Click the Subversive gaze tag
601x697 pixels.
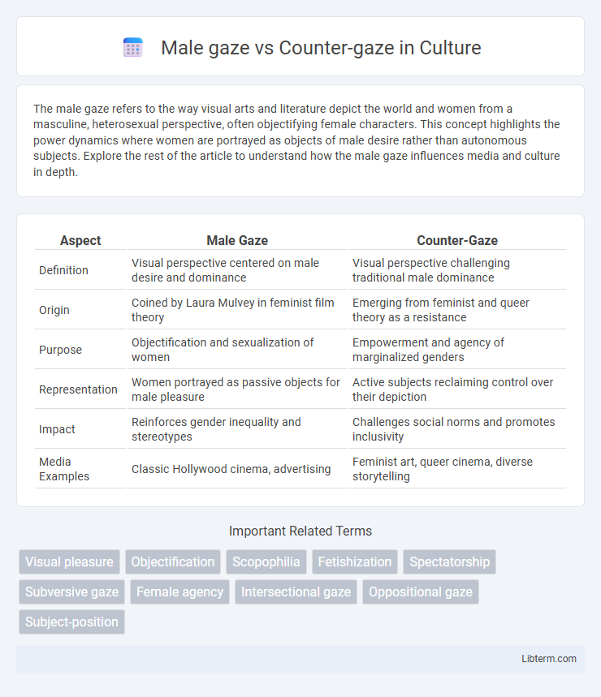72,592
